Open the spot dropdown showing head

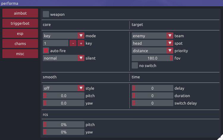[x=153, y=43]
